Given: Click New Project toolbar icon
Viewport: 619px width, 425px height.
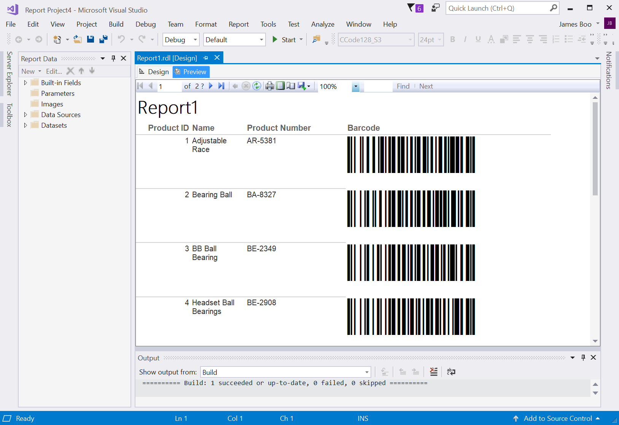Looking at the screenshot, I should (57, 39).
